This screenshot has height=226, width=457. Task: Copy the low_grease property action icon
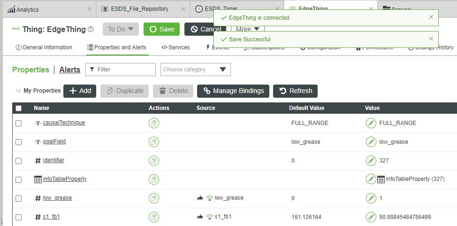click(x=154, y=198)
